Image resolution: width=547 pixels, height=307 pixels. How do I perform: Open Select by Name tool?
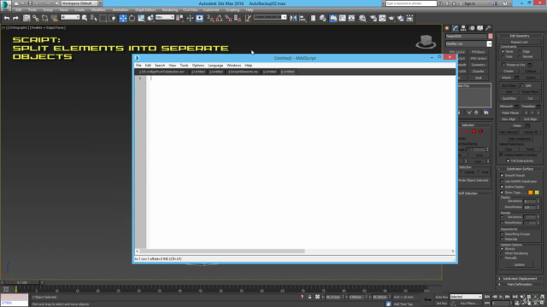[93, 18]
